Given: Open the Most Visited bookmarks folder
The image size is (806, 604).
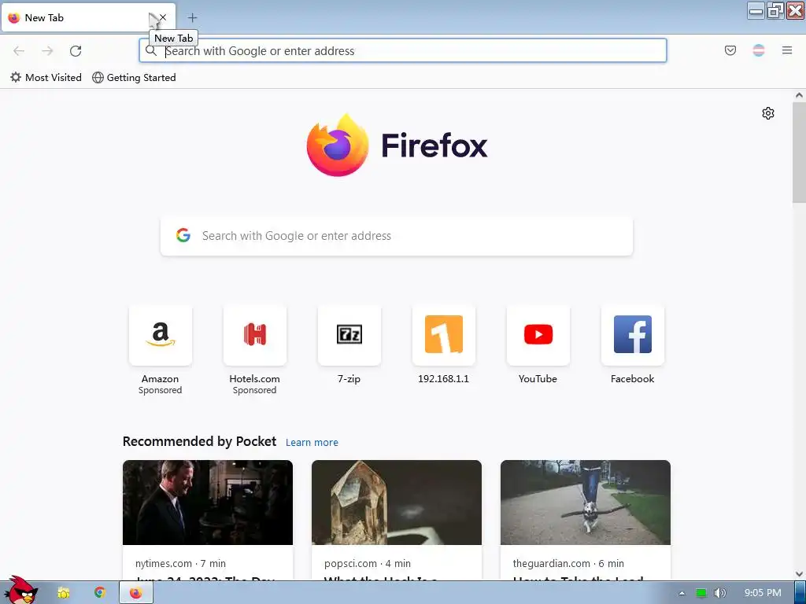Looking at the screenshot, I should click(46, 78).
